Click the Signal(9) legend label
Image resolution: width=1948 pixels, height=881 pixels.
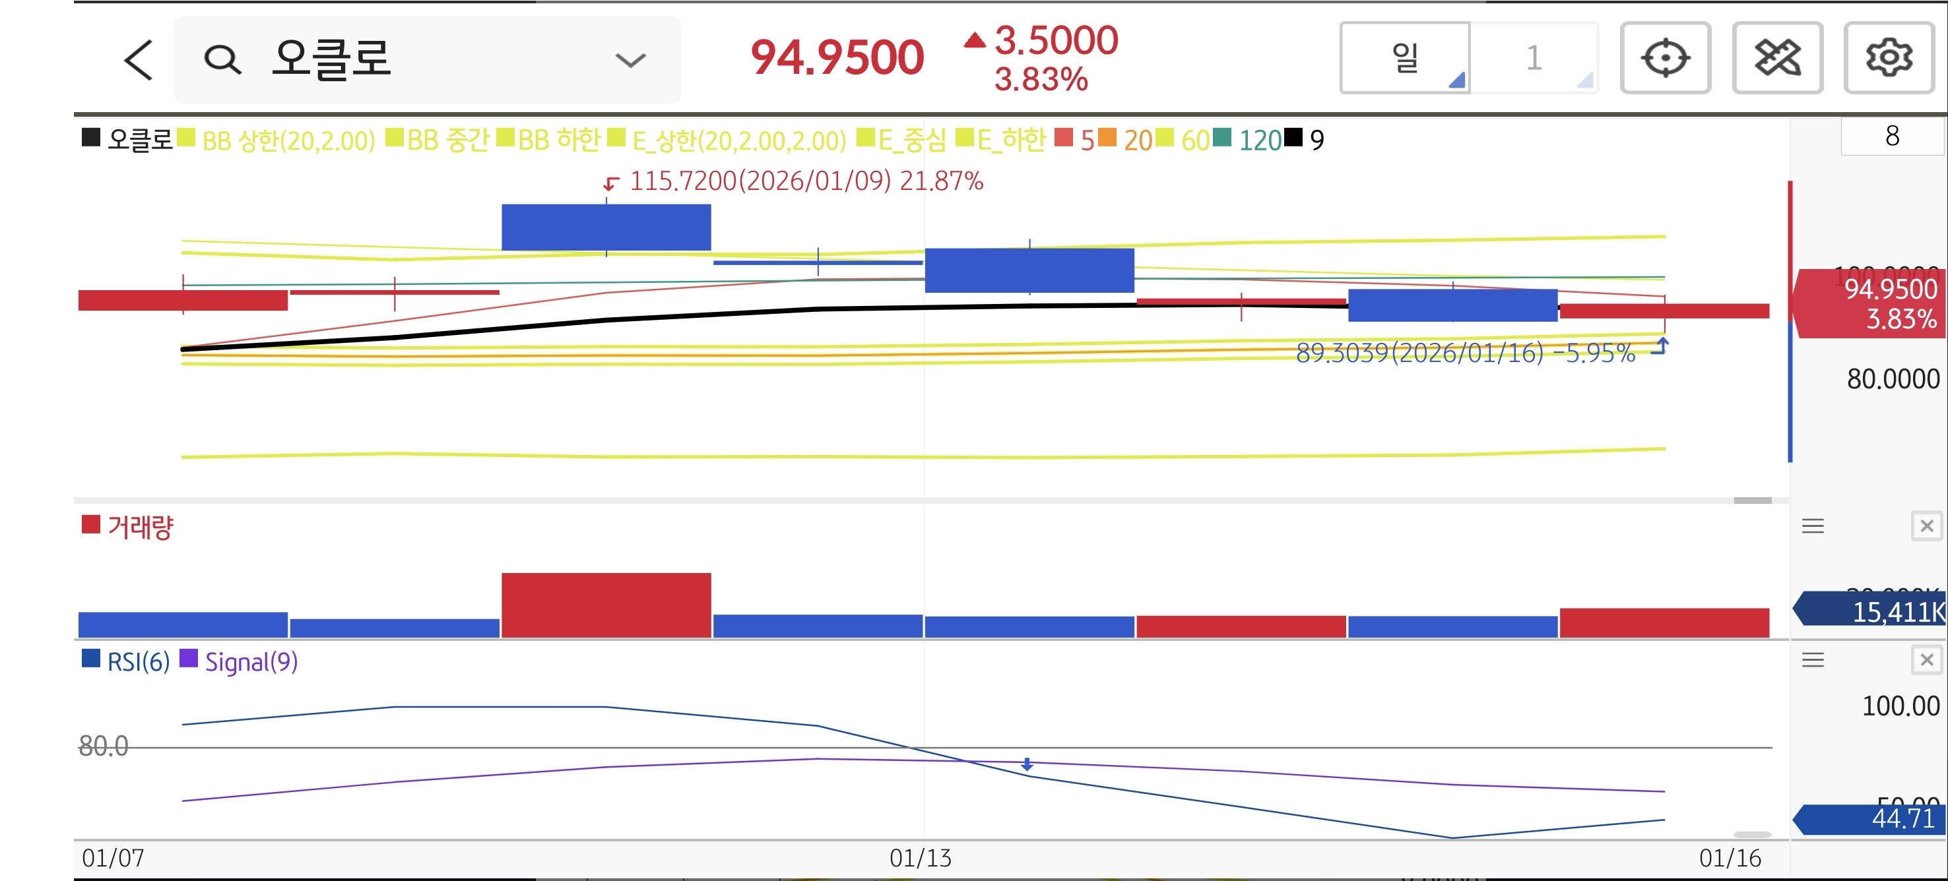251,662
